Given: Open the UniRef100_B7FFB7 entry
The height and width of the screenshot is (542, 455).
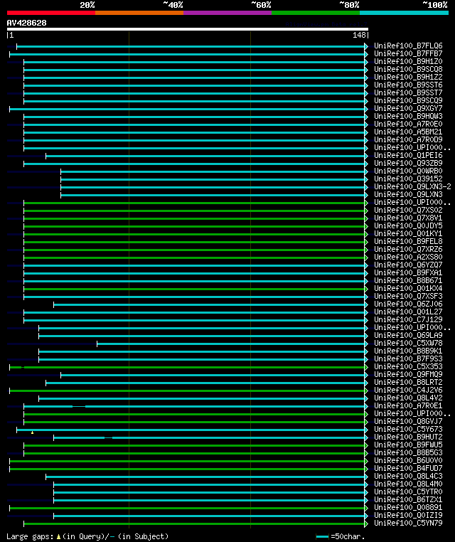Looking at the screenshot, I should coord(408,53).
